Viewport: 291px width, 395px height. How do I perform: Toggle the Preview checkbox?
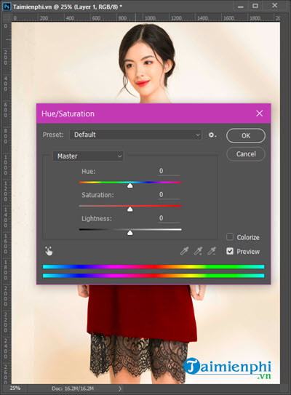pos(229,251)
